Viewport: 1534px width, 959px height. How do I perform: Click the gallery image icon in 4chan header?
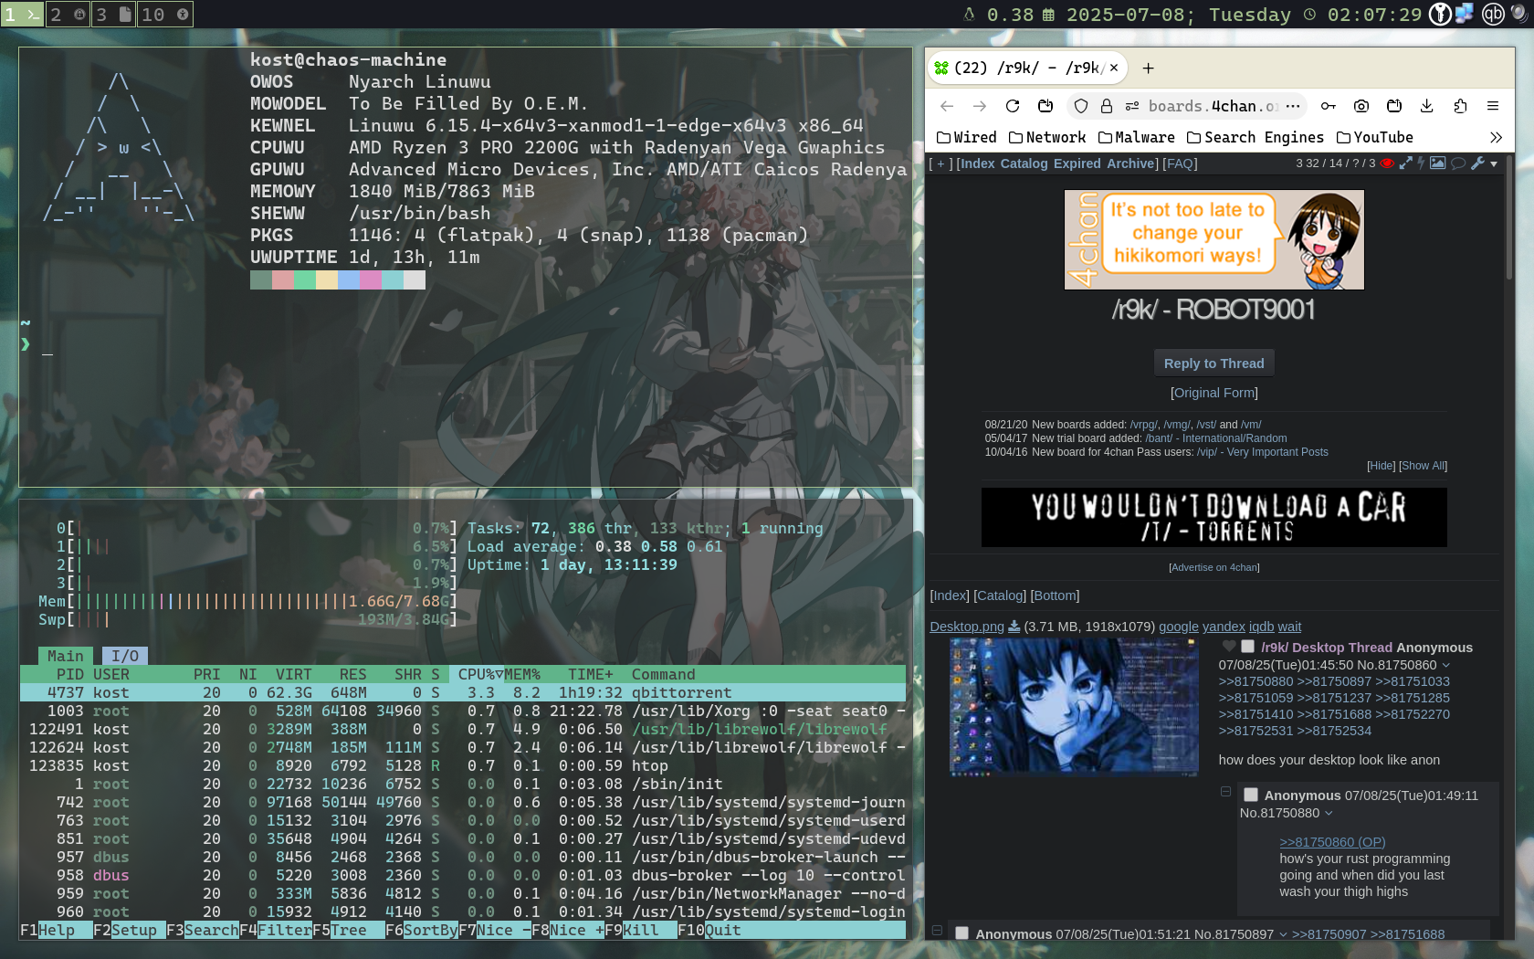[x=1437, y=163]
